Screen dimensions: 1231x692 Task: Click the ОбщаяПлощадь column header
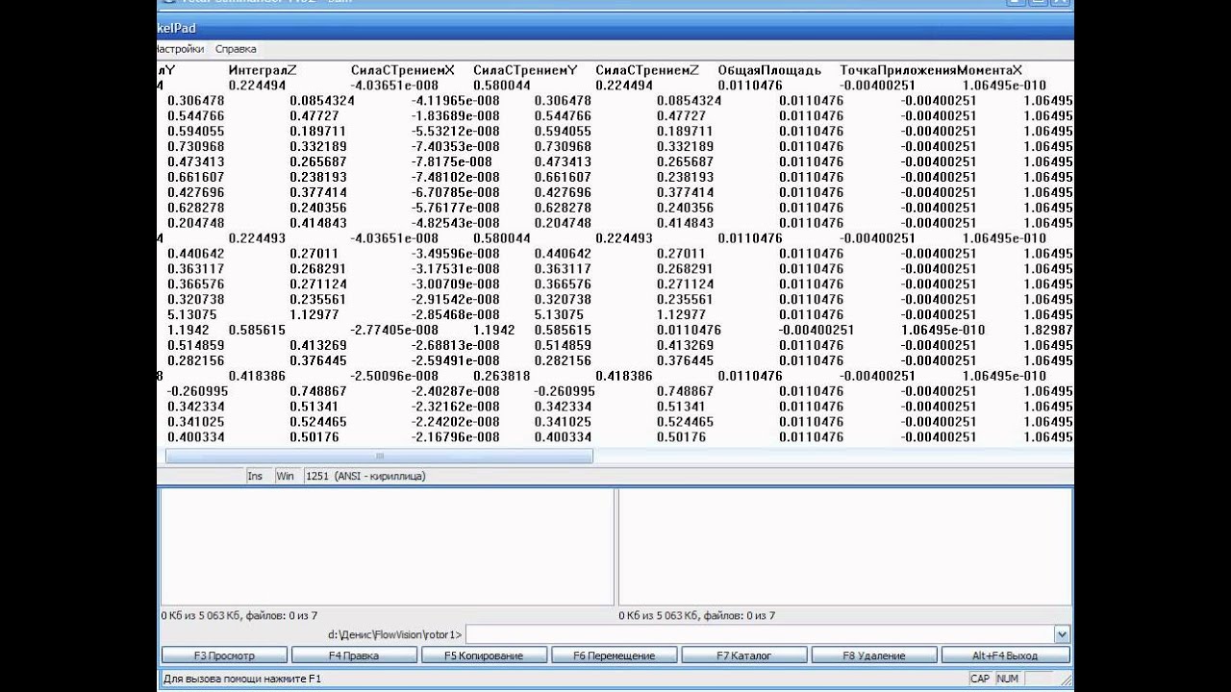point(769,70)
